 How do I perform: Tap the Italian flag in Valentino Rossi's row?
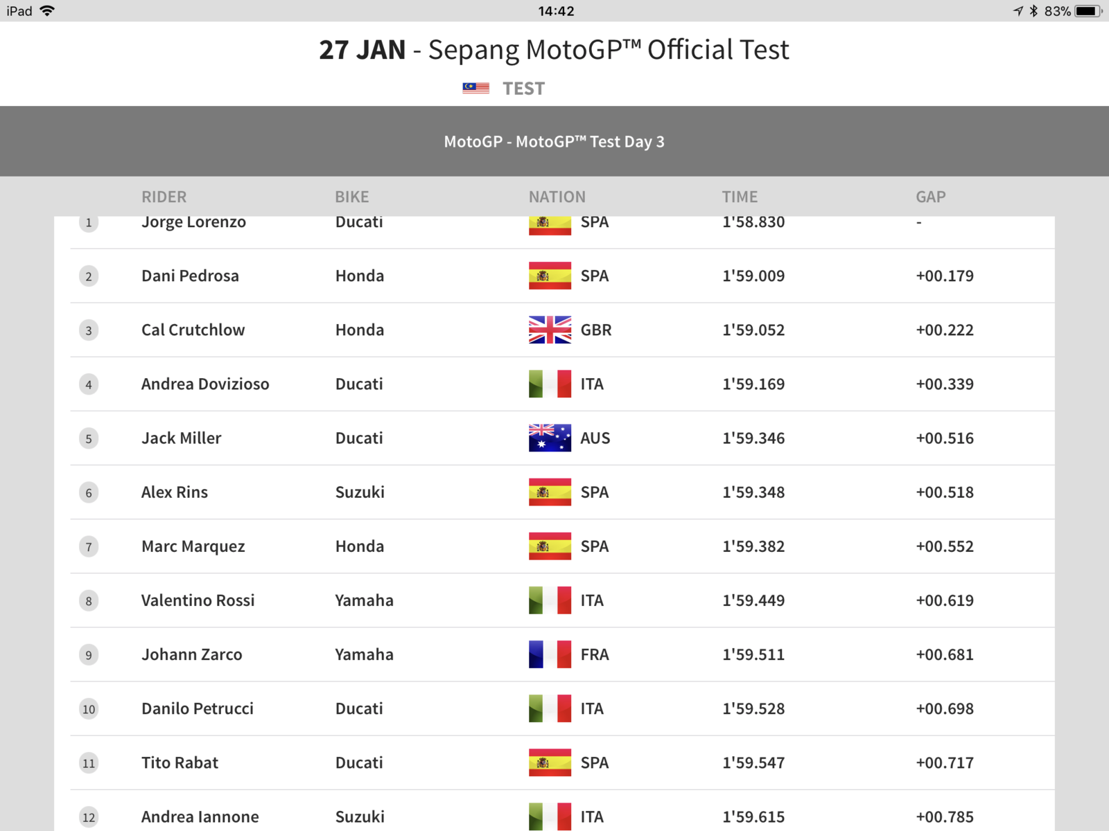550,600
